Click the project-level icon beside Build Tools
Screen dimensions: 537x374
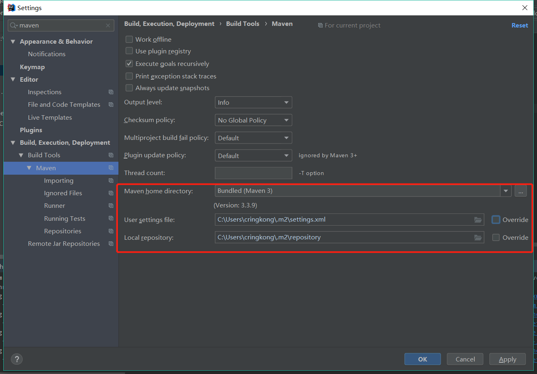tap(111, 155)
